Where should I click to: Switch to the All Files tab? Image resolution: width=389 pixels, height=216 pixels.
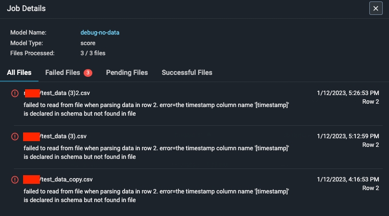[x=19, y=73]
